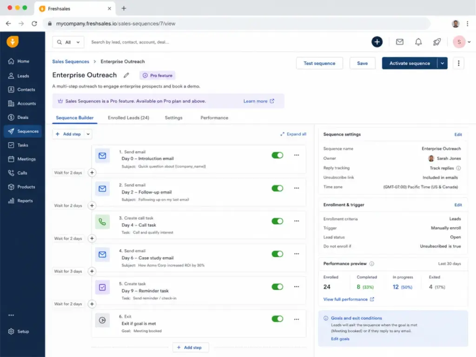
Task: Open the Learn more link
Action: (258, 101)
